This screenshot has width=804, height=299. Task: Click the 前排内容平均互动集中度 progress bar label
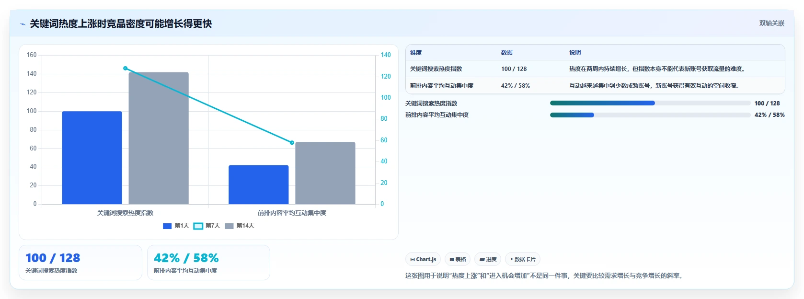437,115
